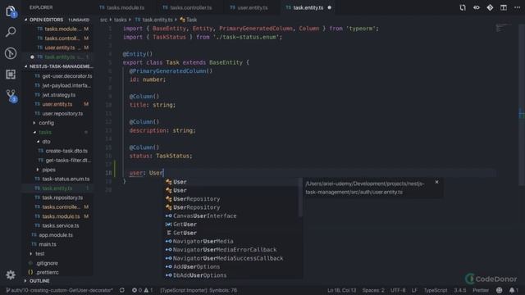Collapse the dto folder

tap(46, 142)
